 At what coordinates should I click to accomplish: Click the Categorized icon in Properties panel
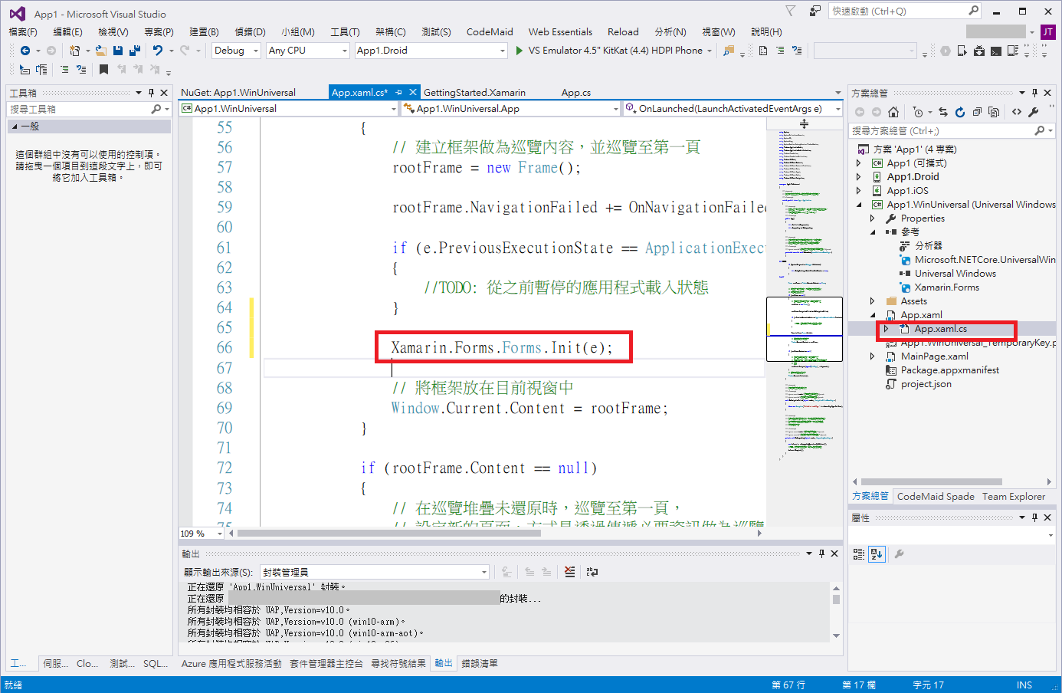click(x=859, y=553)
